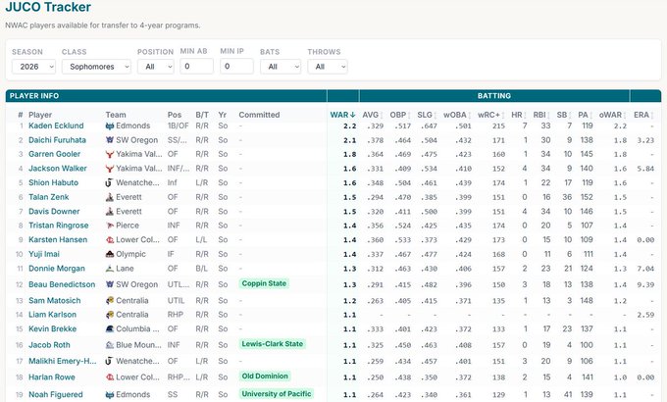The image size is (667, 402).
Task: Click Yakima Valley logo in Jackson Walker row
Action: 110,169
